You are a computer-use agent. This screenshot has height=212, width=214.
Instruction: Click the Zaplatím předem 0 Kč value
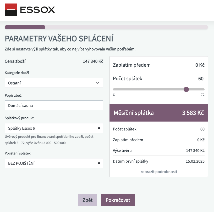[200, 65]
